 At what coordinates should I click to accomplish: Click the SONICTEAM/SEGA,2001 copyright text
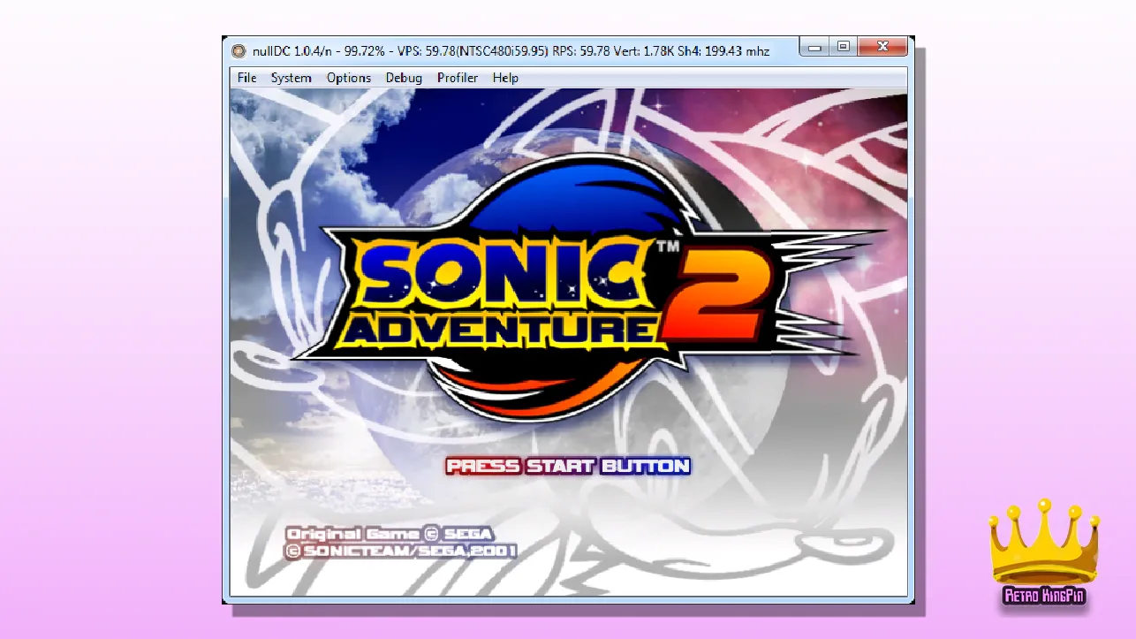pyautogui.click(x=400, y=551)
